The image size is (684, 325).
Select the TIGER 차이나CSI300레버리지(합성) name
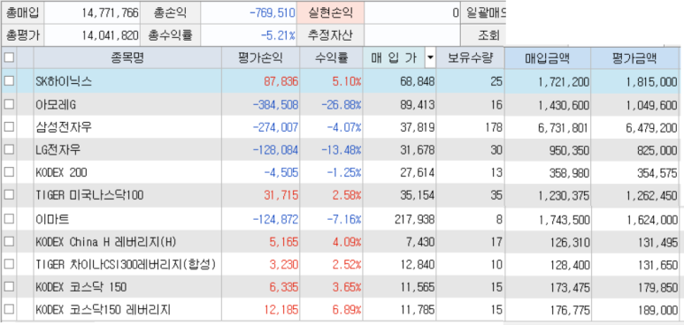coord(126,264)
